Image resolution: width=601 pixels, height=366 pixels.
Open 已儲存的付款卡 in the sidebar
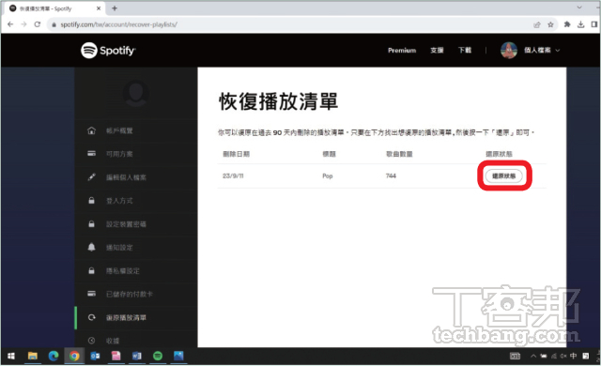[x=135, y=294]
